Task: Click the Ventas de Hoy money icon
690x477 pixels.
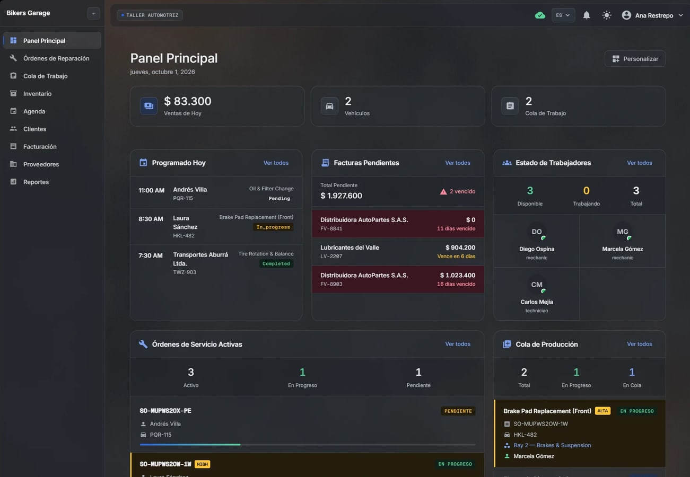Action: (149, 106)
